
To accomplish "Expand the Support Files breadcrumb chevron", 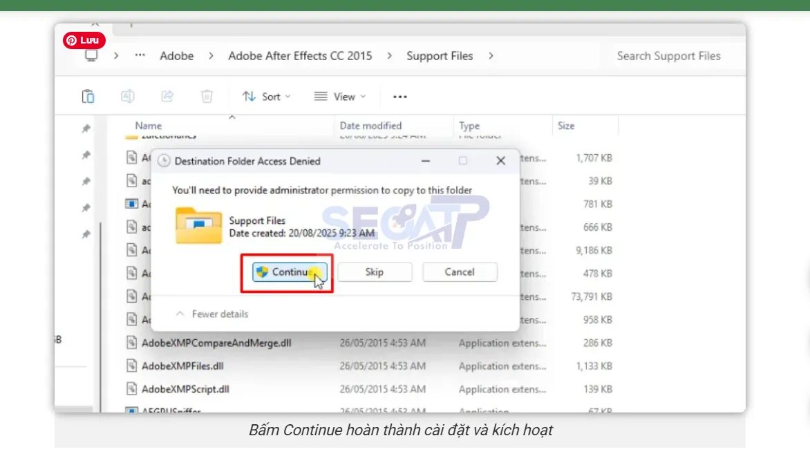I will click(x=491, y=56).
